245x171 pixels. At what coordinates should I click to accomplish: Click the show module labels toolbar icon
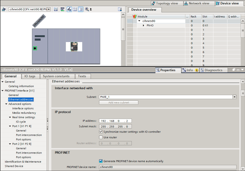click(x=62, y=9)
